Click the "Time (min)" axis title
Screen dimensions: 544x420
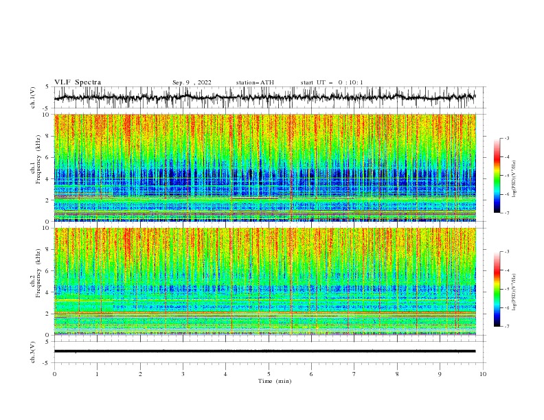[x=275, y=381]
